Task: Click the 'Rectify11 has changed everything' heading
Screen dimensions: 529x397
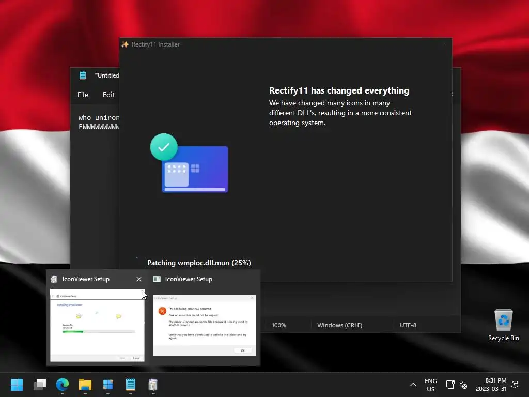Action: [339, 90]
